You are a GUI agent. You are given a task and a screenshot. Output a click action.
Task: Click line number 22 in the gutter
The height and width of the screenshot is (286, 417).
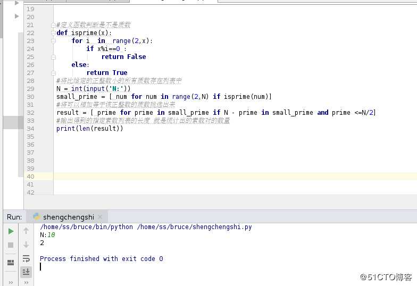pyautogui.click(x=30, y=33)
